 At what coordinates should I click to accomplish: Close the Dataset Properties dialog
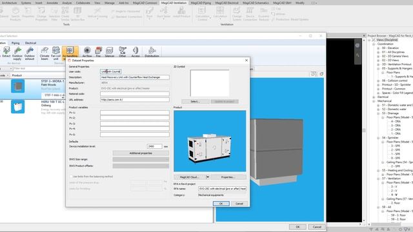[247, 60]
